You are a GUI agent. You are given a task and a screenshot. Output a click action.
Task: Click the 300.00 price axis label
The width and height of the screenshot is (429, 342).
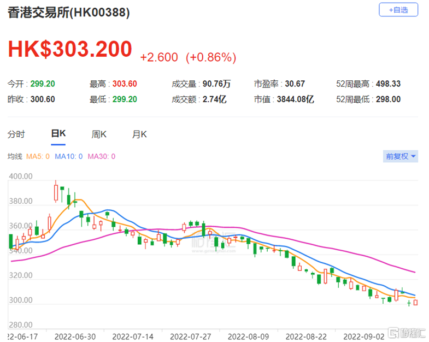pyautogui.click(x=21, y=300)
